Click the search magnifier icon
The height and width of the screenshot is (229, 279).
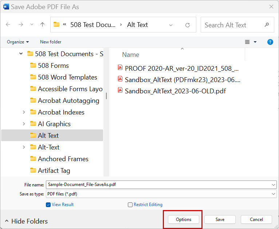tap(267, 25)
